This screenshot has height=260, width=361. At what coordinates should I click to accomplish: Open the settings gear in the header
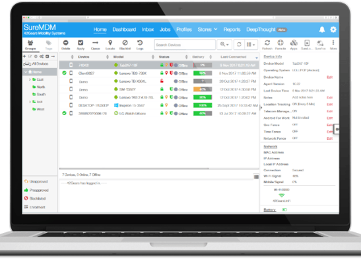click(333, 30)
